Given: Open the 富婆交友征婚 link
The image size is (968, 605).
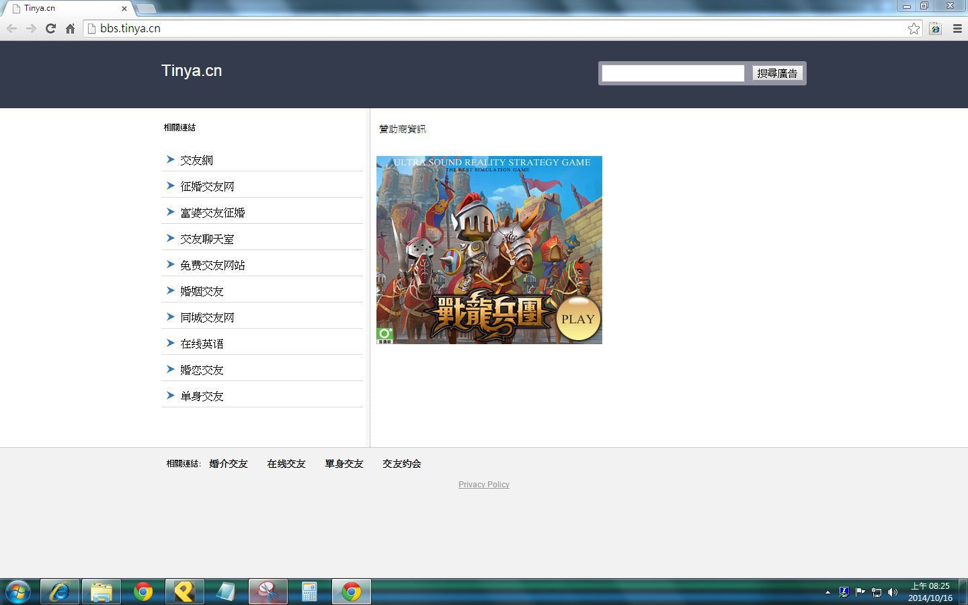Looking at the screenshot, I should (212, 212).
